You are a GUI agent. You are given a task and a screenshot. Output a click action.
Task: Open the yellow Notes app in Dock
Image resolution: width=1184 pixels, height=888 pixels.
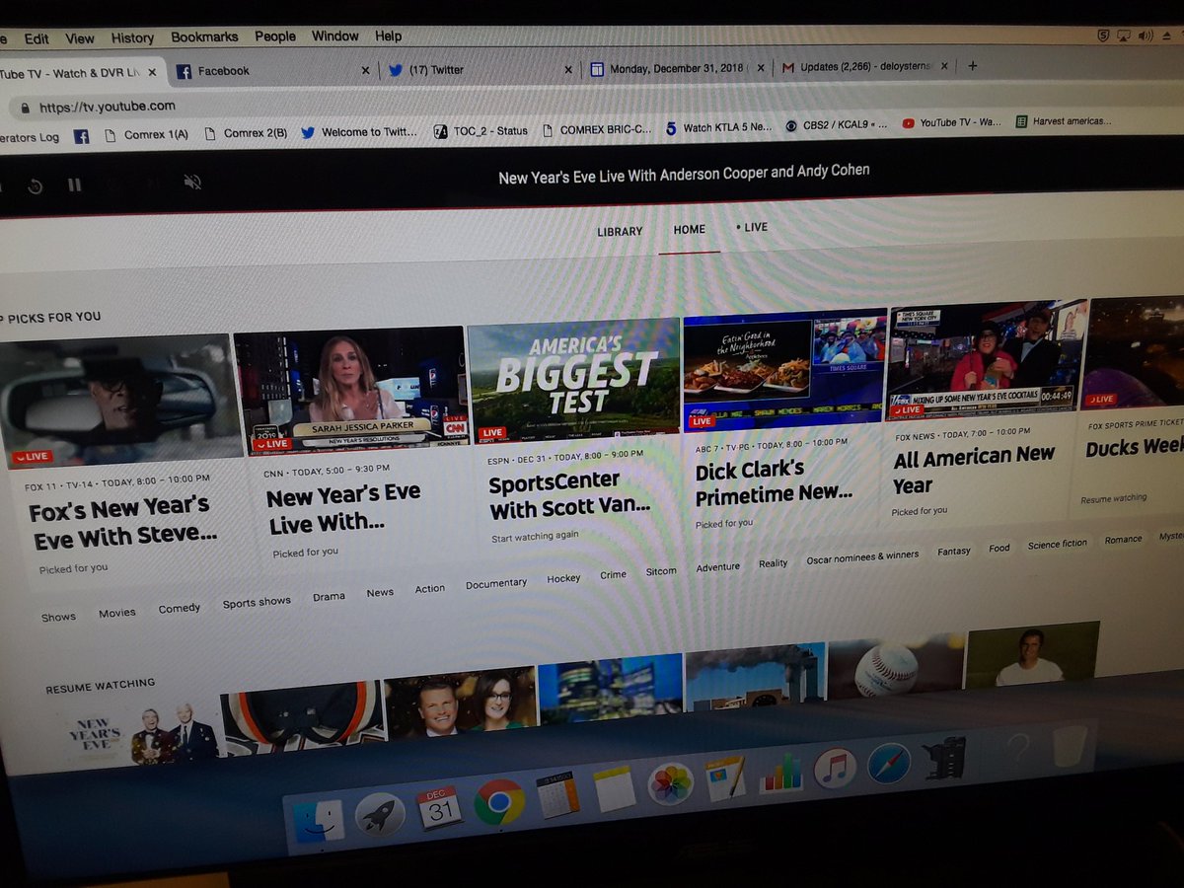tap(615, 789)
